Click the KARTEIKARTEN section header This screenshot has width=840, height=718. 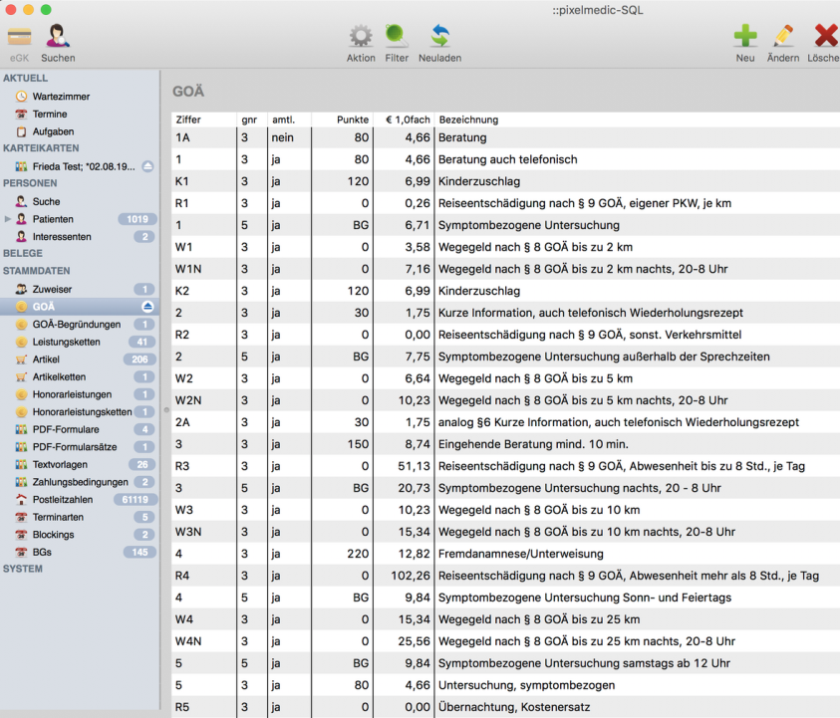(41, 148)
